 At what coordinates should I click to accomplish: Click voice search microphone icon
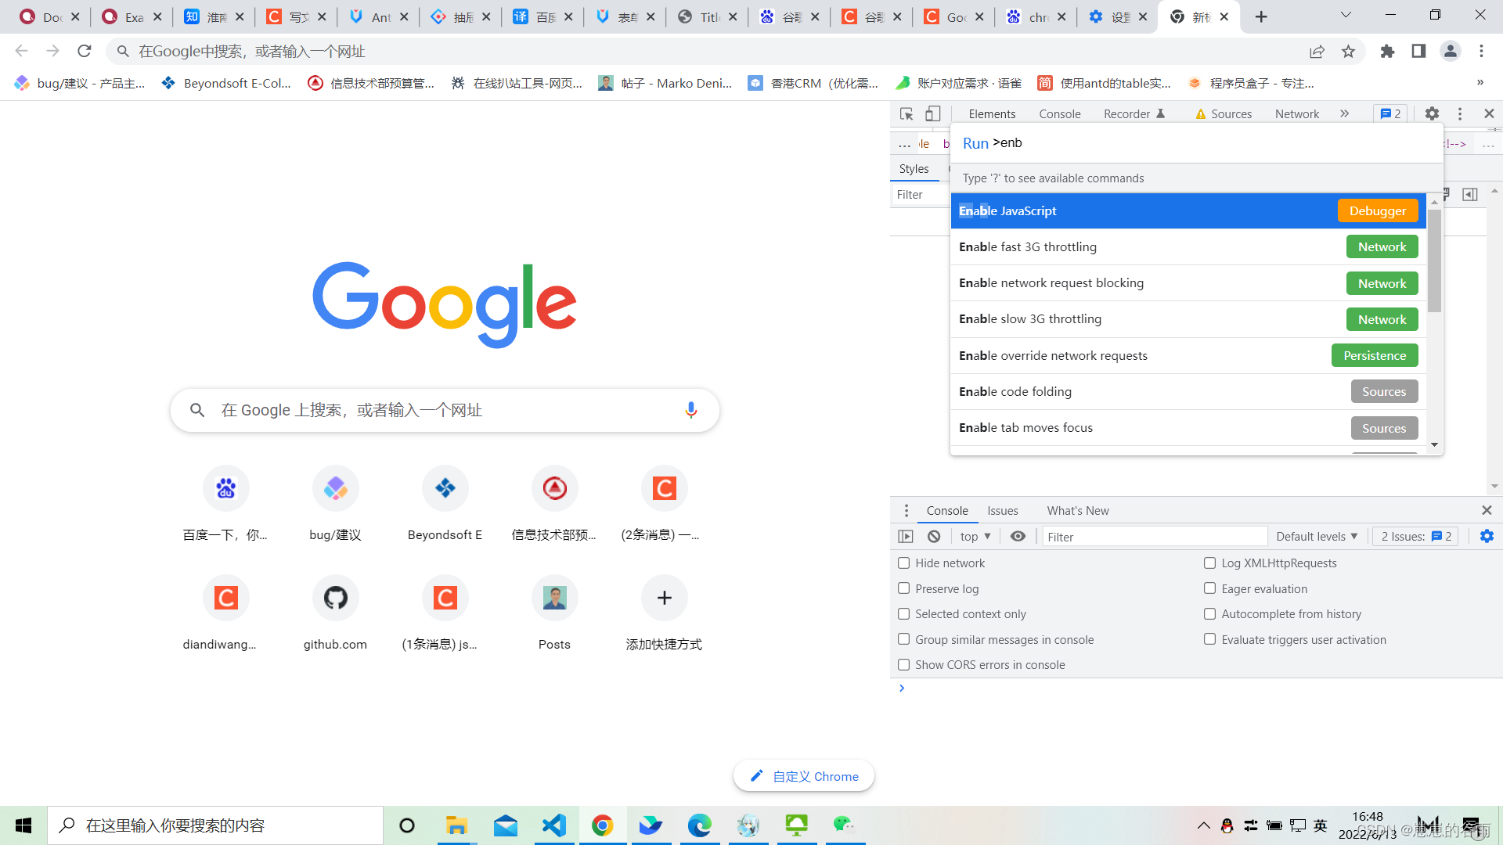tap(690, 410)
